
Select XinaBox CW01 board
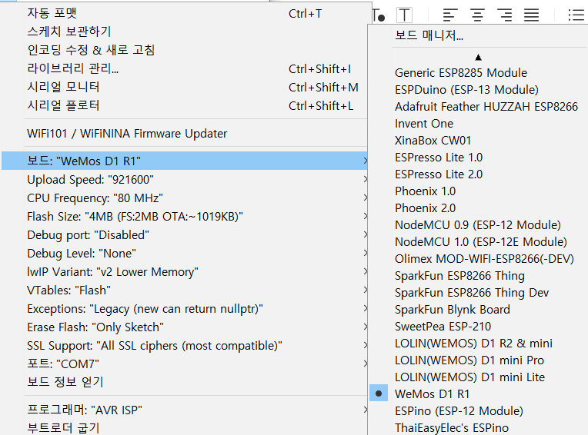click(x=478, y=141)
